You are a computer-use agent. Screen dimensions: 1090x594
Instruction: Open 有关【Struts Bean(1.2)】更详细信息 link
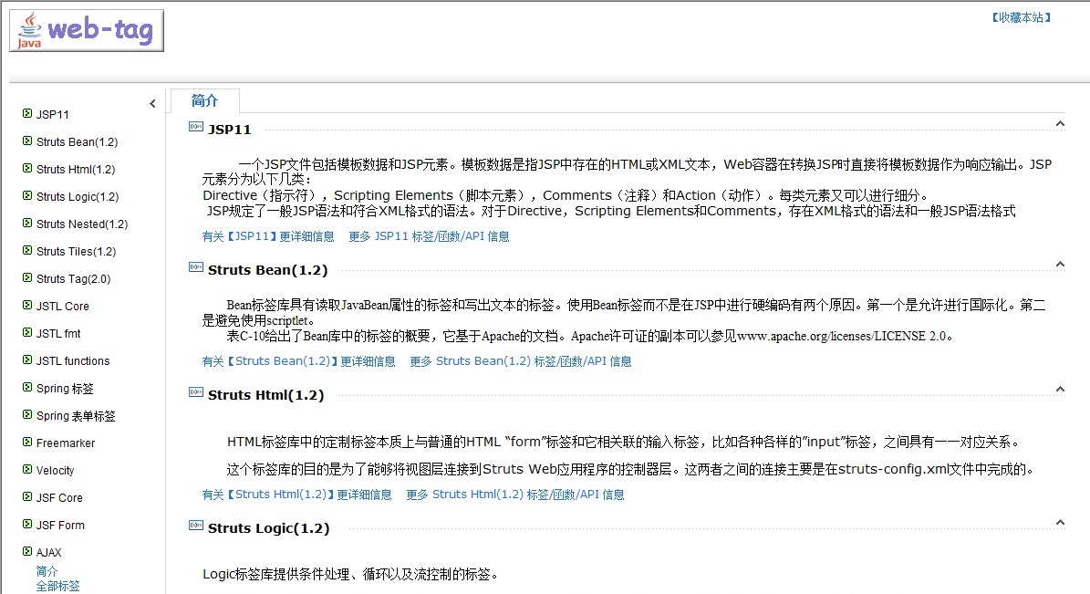[x=299, y=361]
